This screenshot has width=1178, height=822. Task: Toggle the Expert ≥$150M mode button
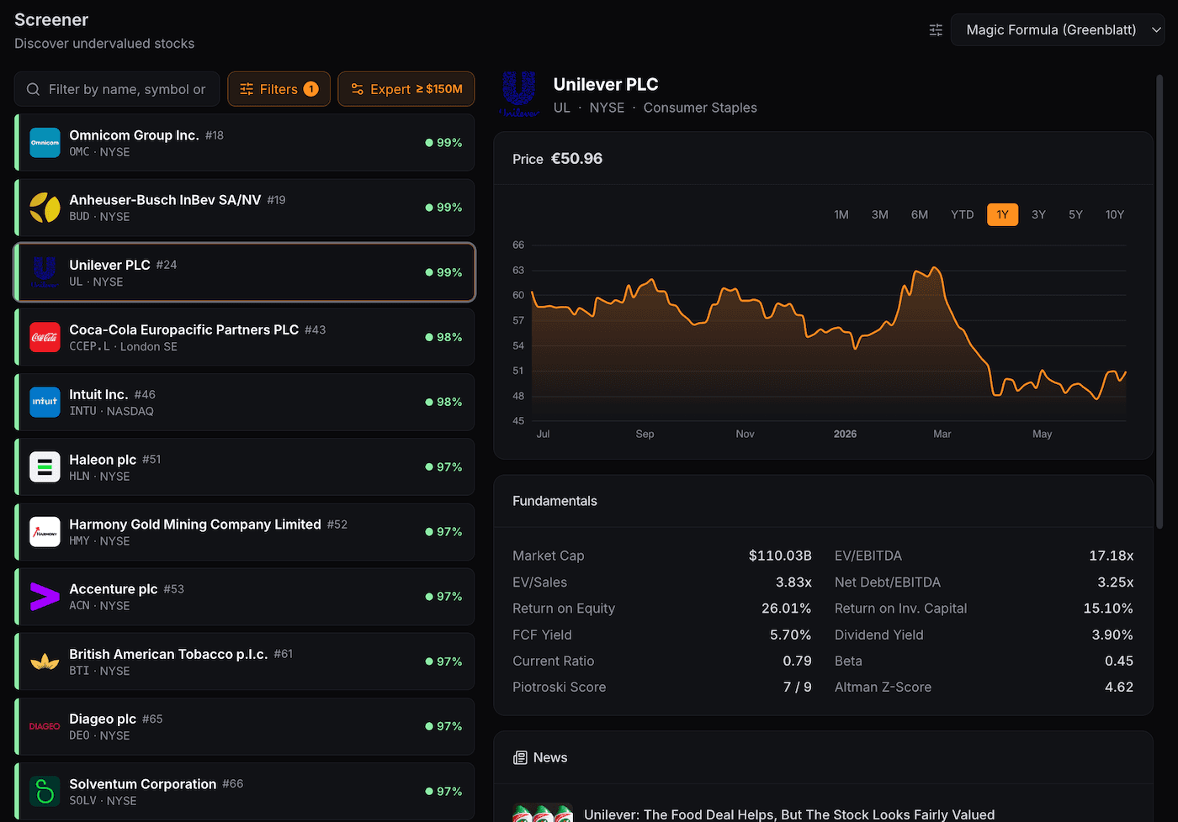406,89
